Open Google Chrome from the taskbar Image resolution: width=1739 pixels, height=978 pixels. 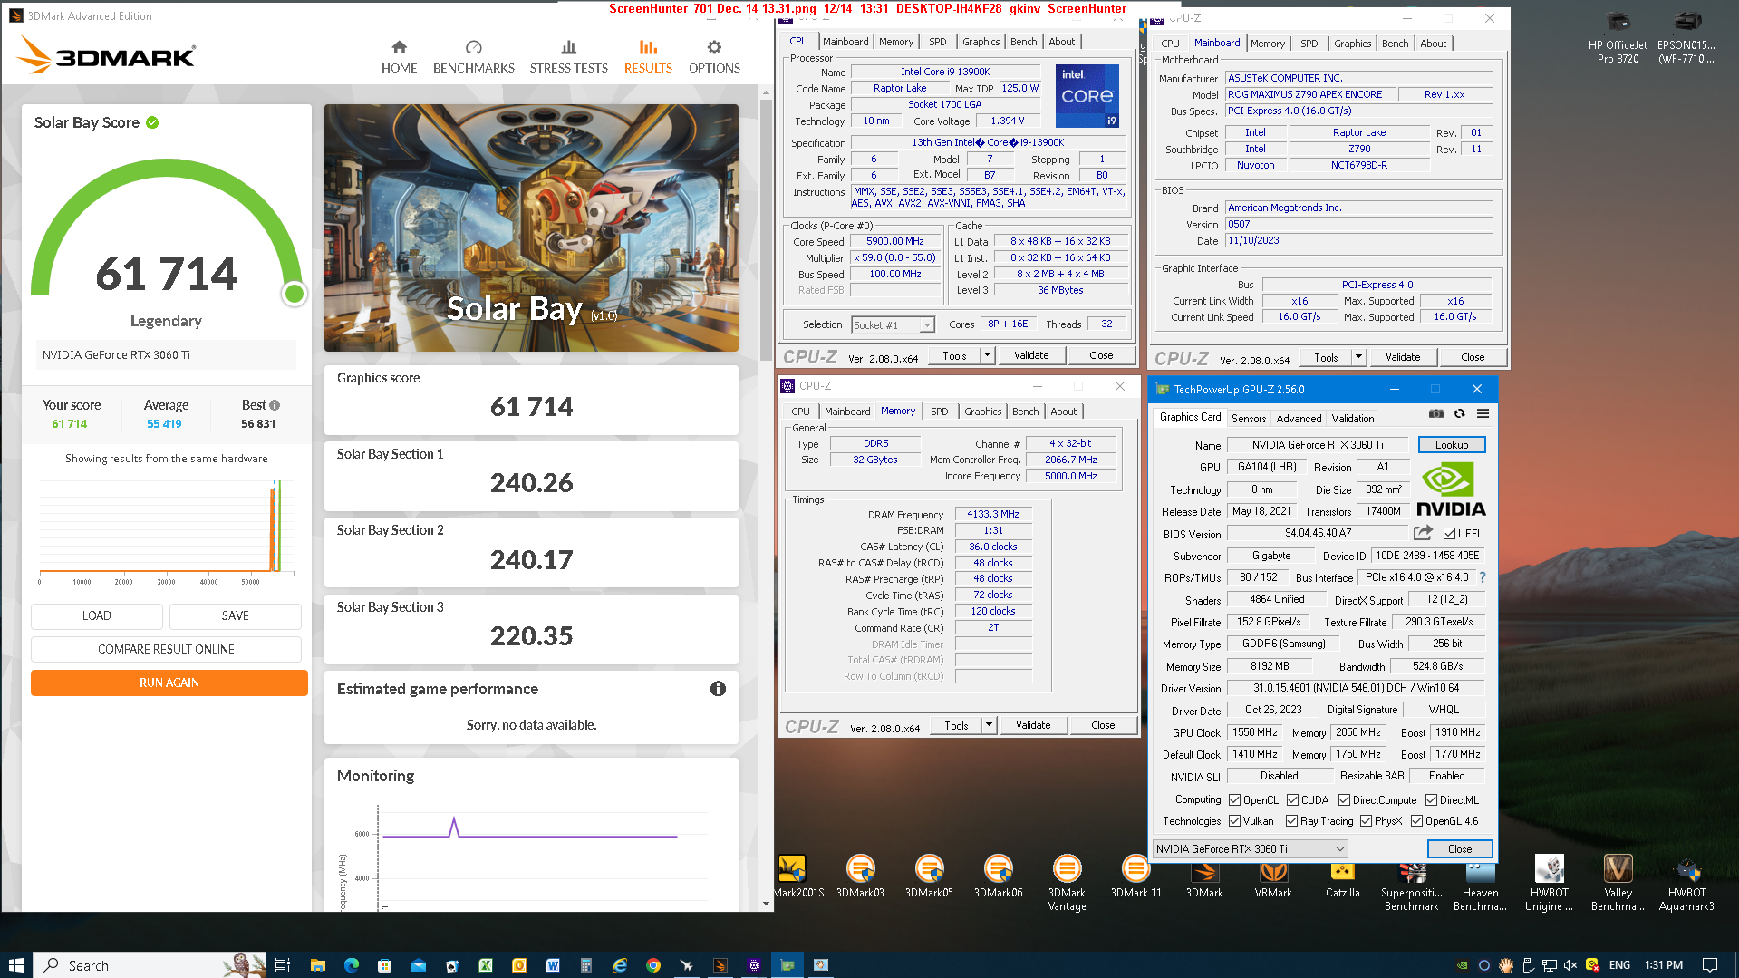click(653, 965)
